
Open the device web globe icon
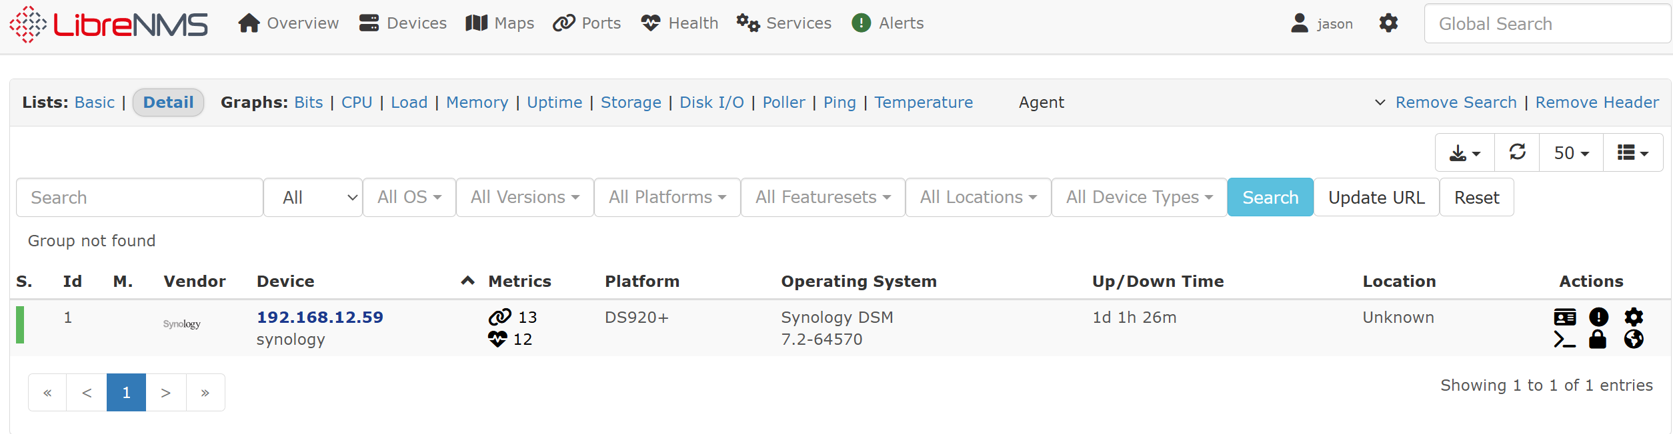click(1633, 339)
